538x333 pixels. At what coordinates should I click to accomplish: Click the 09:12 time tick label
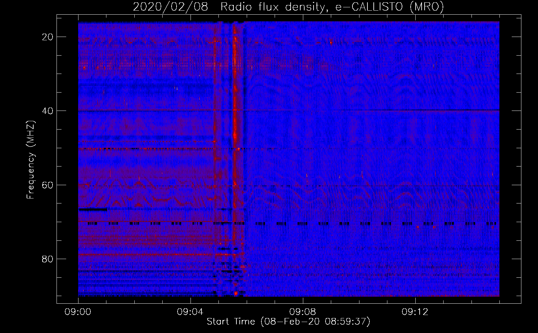(x=415, y=312)
